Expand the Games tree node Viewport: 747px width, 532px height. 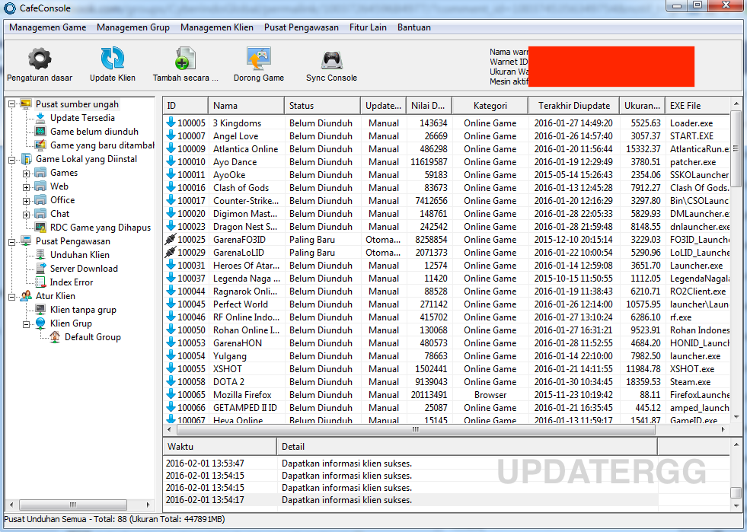[24, 173]
